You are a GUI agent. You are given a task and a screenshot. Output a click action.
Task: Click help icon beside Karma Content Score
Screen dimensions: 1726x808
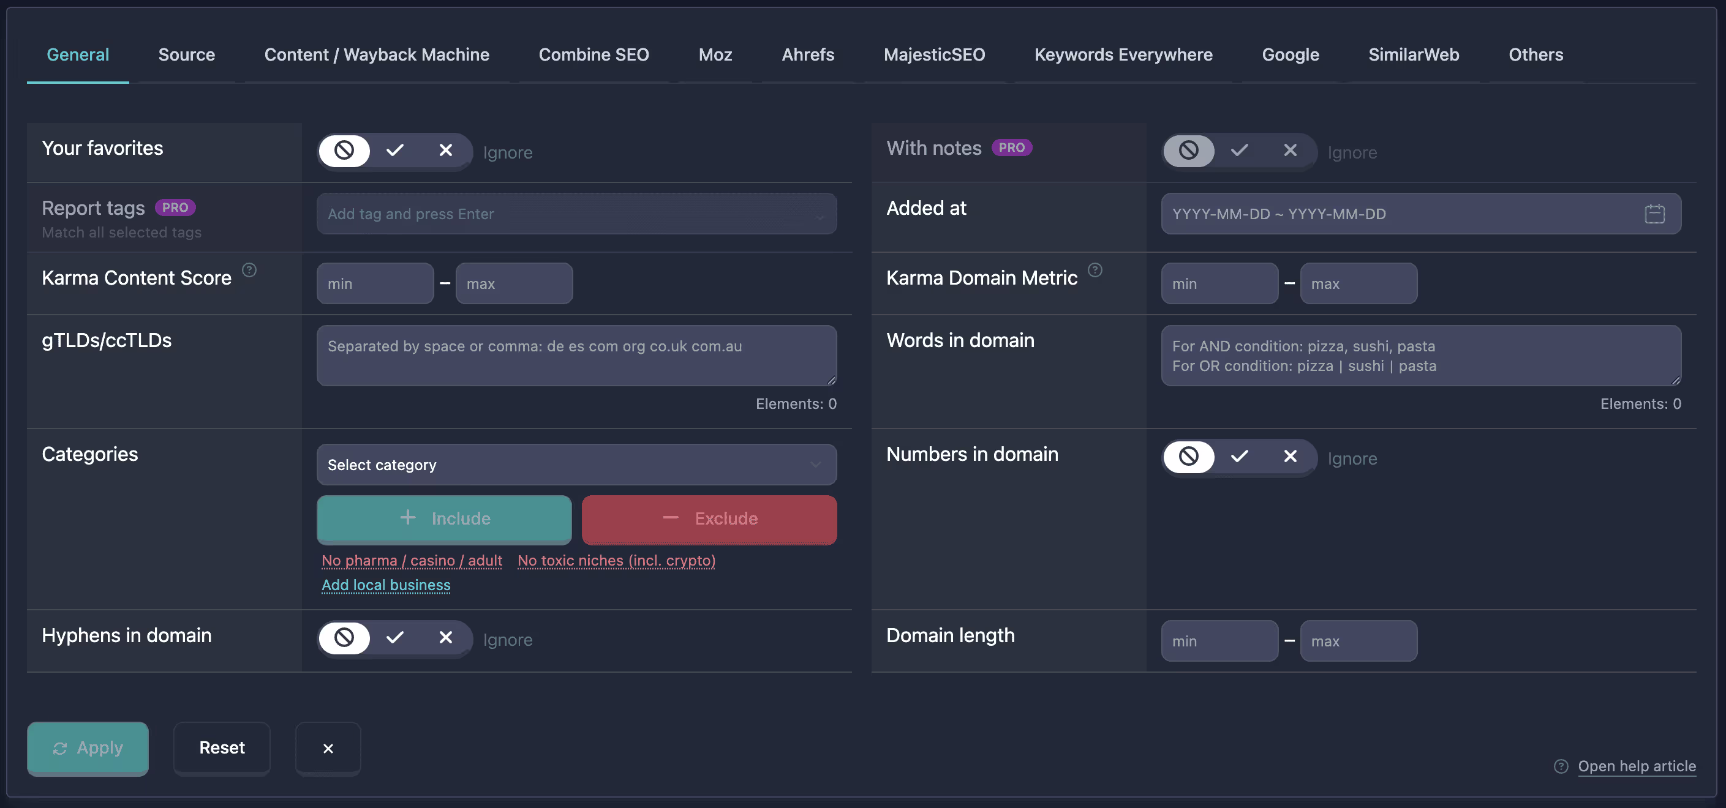249,270
